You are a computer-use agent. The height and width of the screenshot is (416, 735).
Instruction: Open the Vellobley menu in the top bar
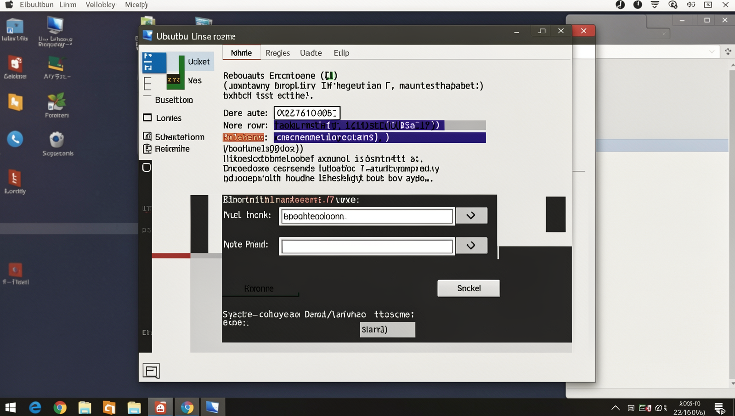tap(100, 5)
